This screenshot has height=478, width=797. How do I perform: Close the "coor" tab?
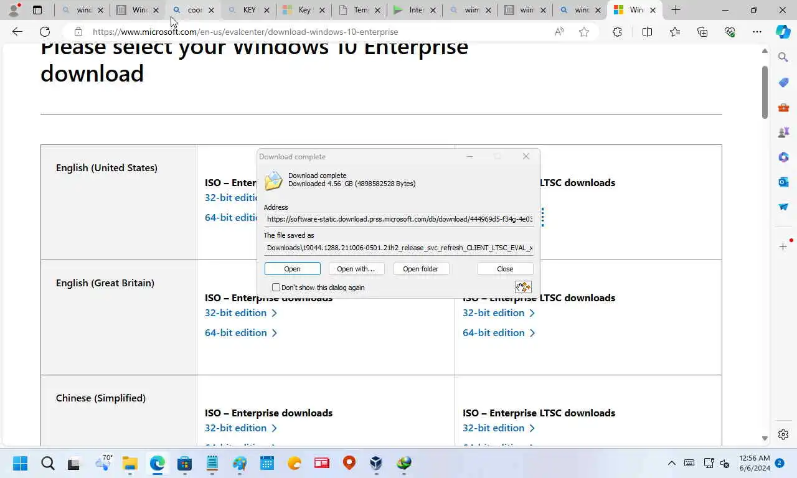pos(212,10)
